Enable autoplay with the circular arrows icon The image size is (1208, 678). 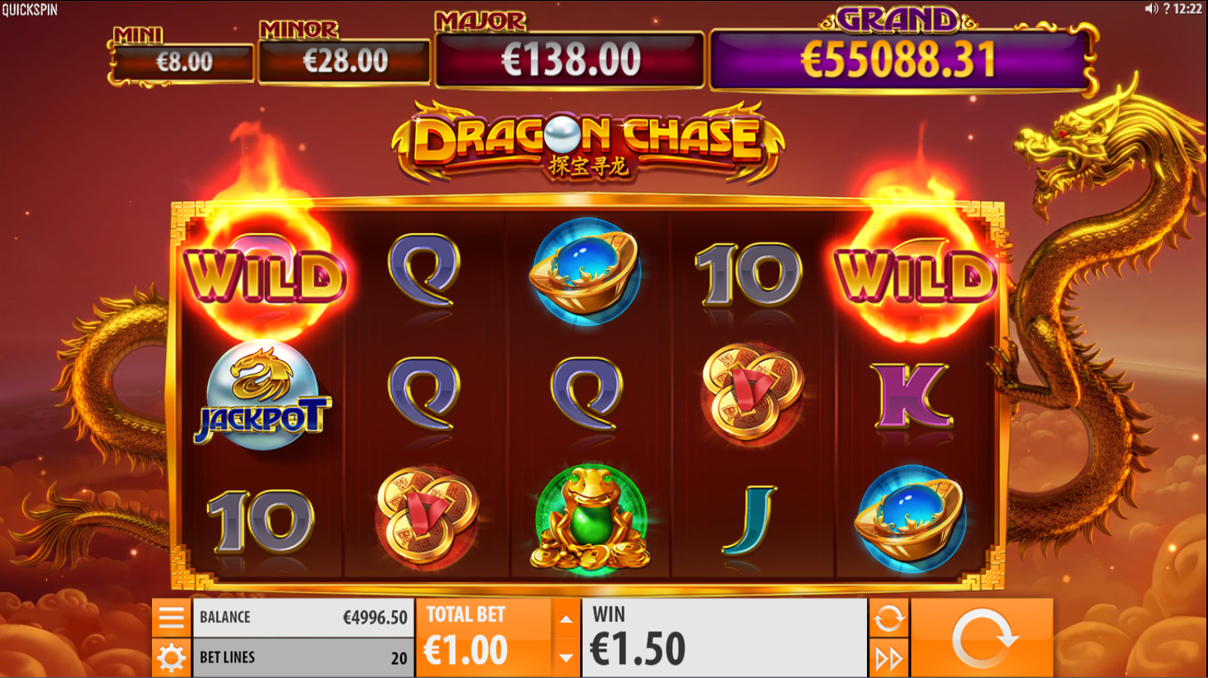888,618
